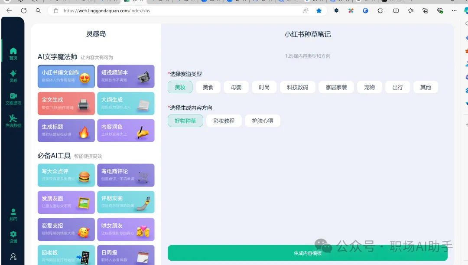468x265 pixels.
Task: Open the favorites star dropdown
Action: [411, 11]
